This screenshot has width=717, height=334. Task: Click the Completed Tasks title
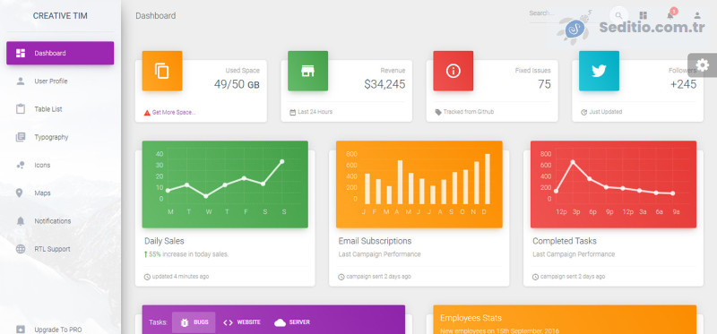coord(565,241)
